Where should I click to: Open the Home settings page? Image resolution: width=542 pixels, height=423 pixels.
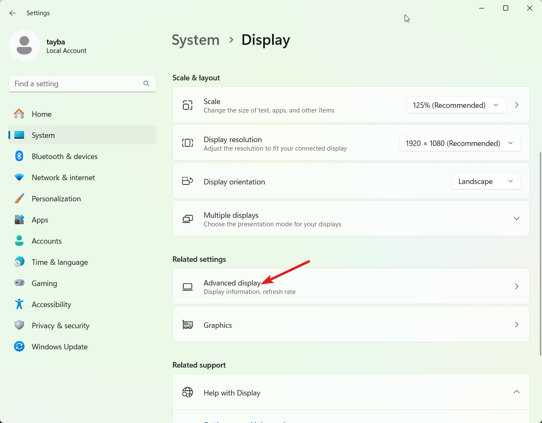tap(82, 114)
